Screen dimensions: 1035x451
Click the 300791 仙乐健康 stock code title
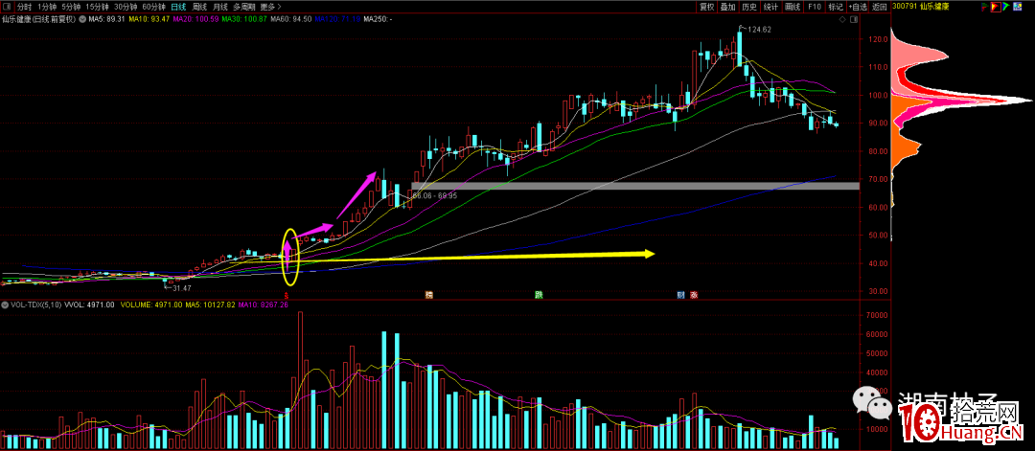coord(920,7)
